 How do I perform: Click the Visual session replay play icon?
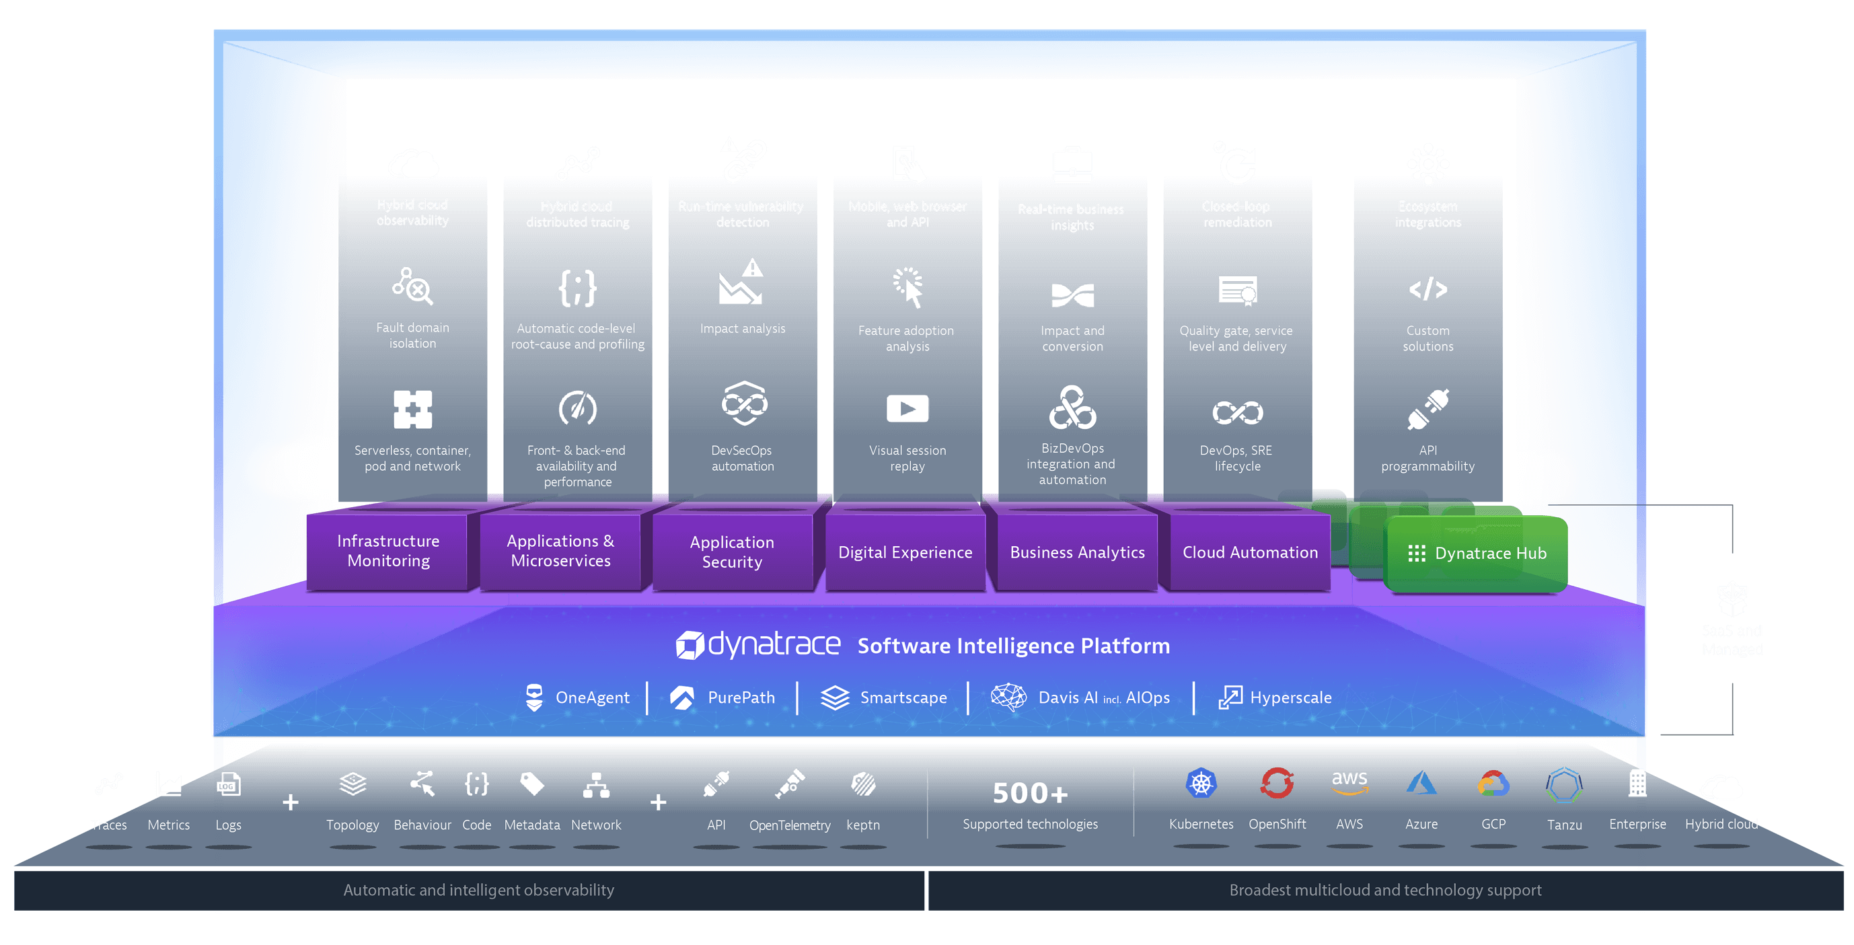tap(907, 409)
